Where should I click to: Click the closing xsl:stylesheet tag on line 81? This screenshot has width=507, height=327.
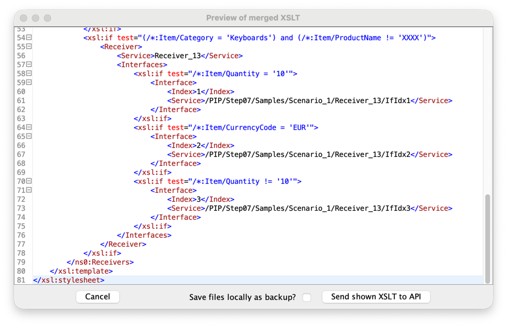[68, 280]
